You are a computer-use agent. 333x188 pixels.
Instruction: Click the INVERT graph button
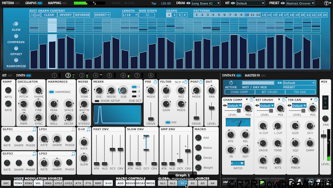tap(66, 15)
